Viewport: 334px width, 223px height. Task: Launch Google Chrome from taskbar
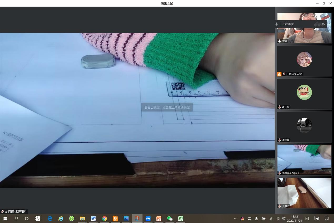(104, 219)
